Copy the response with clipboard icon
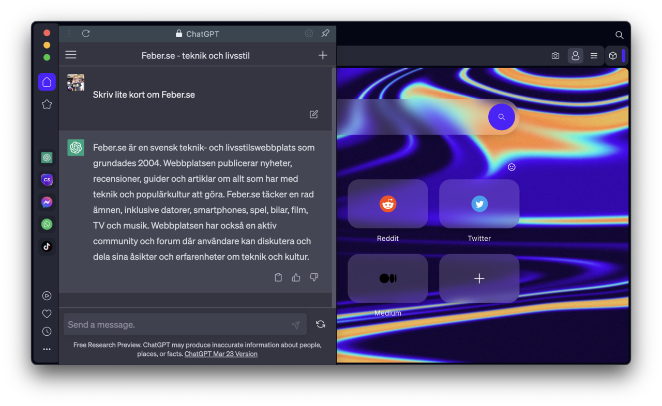 click(x=278, y=277)
